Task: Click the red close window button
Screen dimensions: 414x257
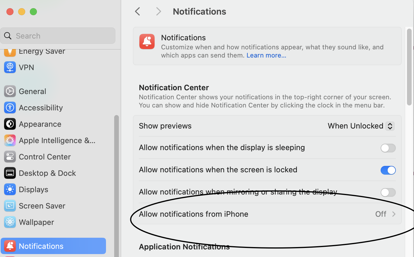Action: click(x=10, y=12)
